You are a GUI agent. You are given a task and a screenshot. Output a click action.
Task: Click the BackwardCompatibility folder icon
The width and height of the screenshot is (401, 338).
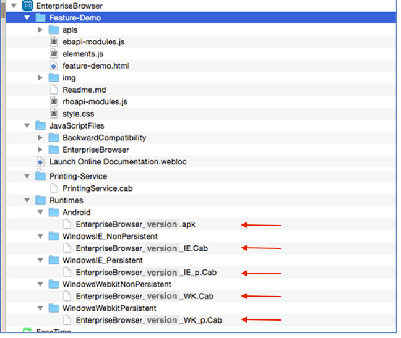click(54, 137)
